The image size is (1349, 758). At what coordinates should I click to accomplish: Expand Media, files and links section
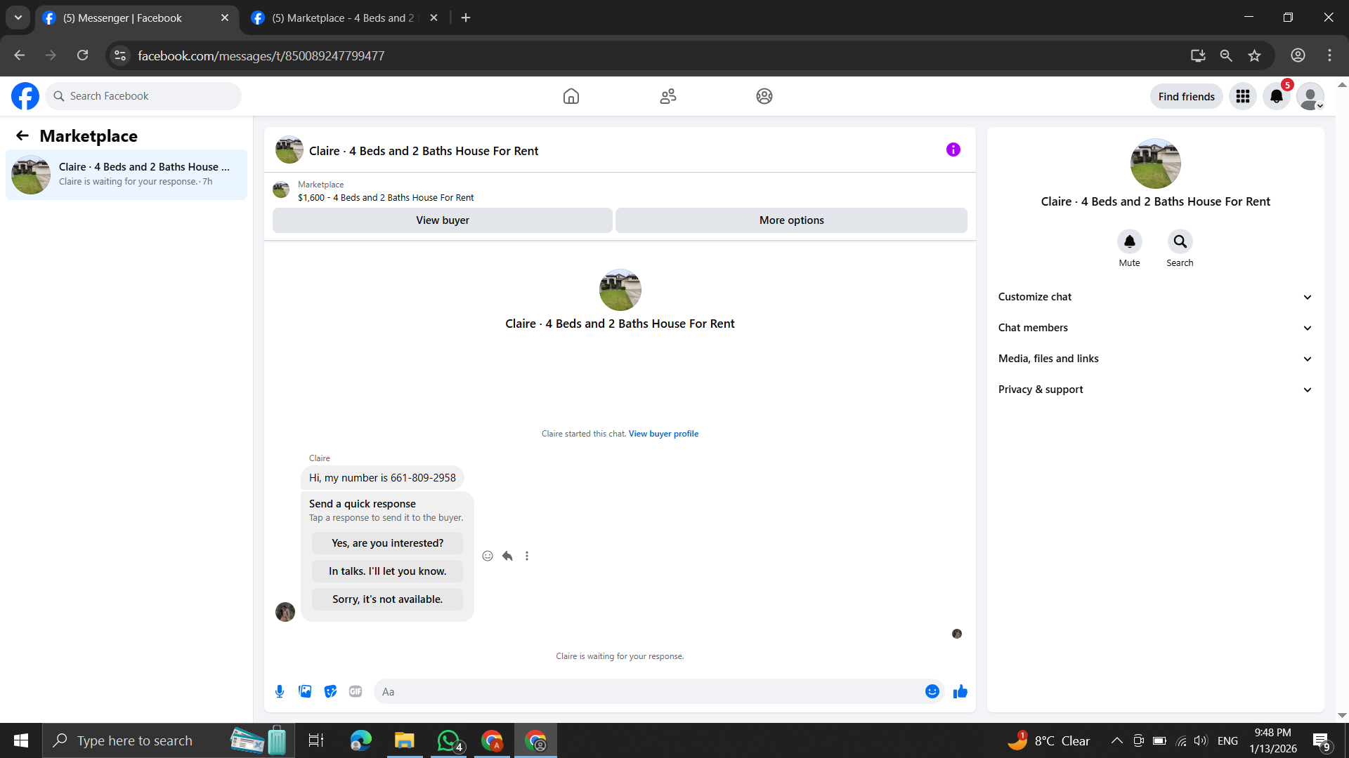pos(1155,359)
